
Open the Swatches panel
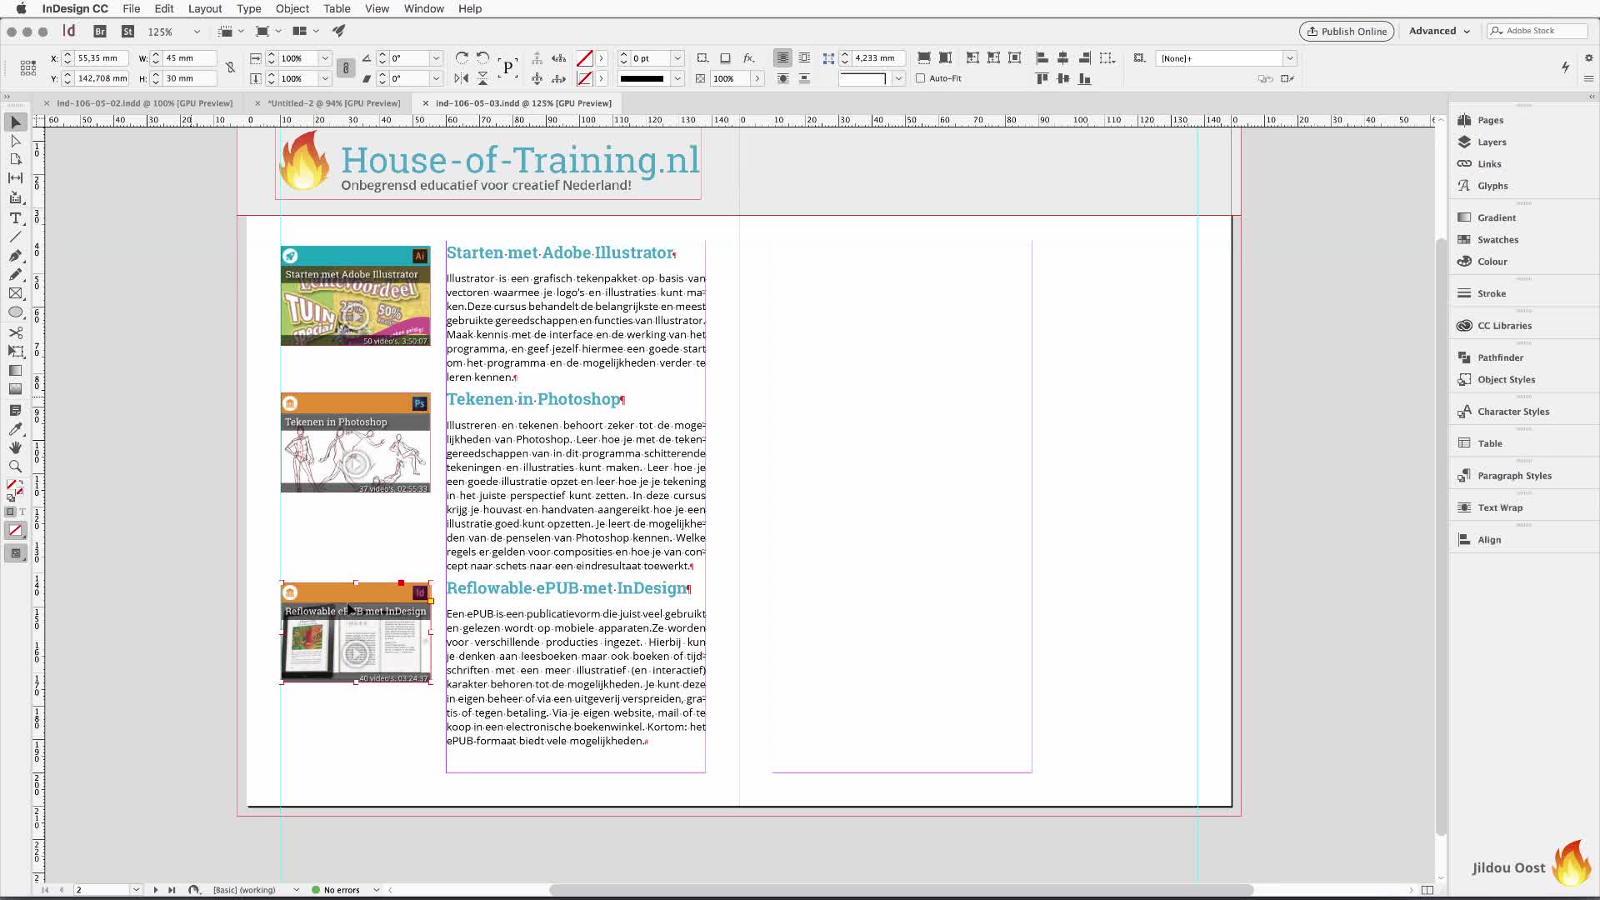click(x=1497, y=240)
